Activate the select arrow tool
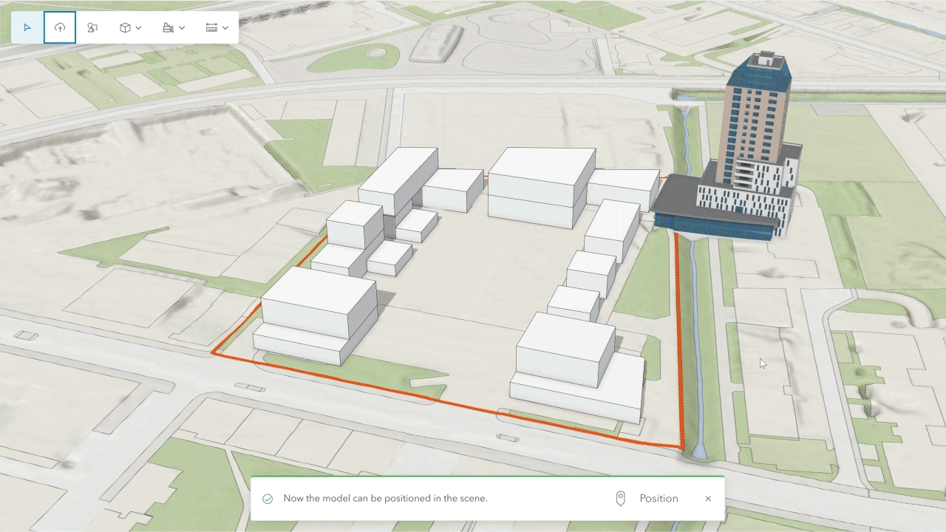Image resolution: width=946 pixels, height=532 pixels. point(27,27)
